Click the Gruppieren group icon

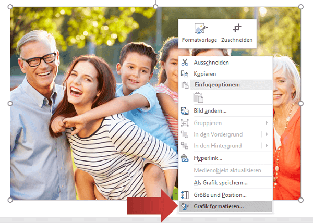point(185,123)
